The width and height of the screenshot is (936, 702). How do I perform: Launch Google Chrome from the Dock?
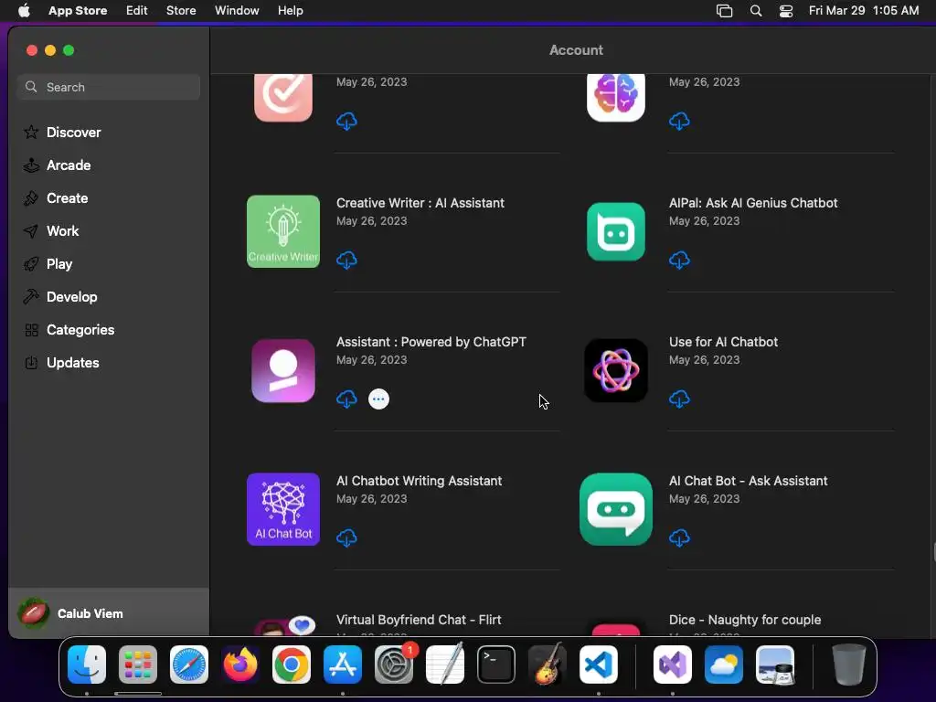[292, 665]
